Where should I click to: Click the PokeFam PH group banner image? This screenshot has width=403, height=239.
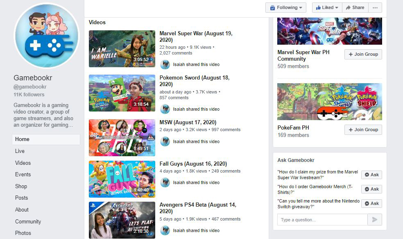[x=330, y=102]
